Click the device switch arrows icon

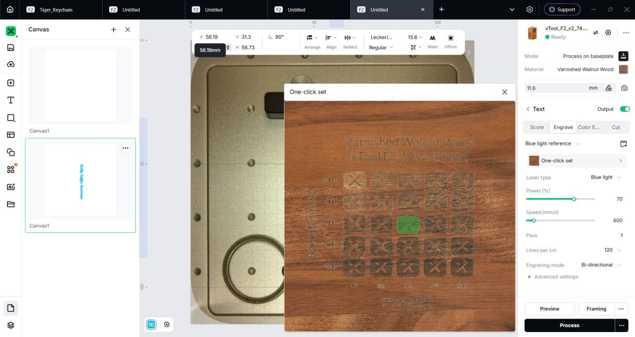point(595,32)
